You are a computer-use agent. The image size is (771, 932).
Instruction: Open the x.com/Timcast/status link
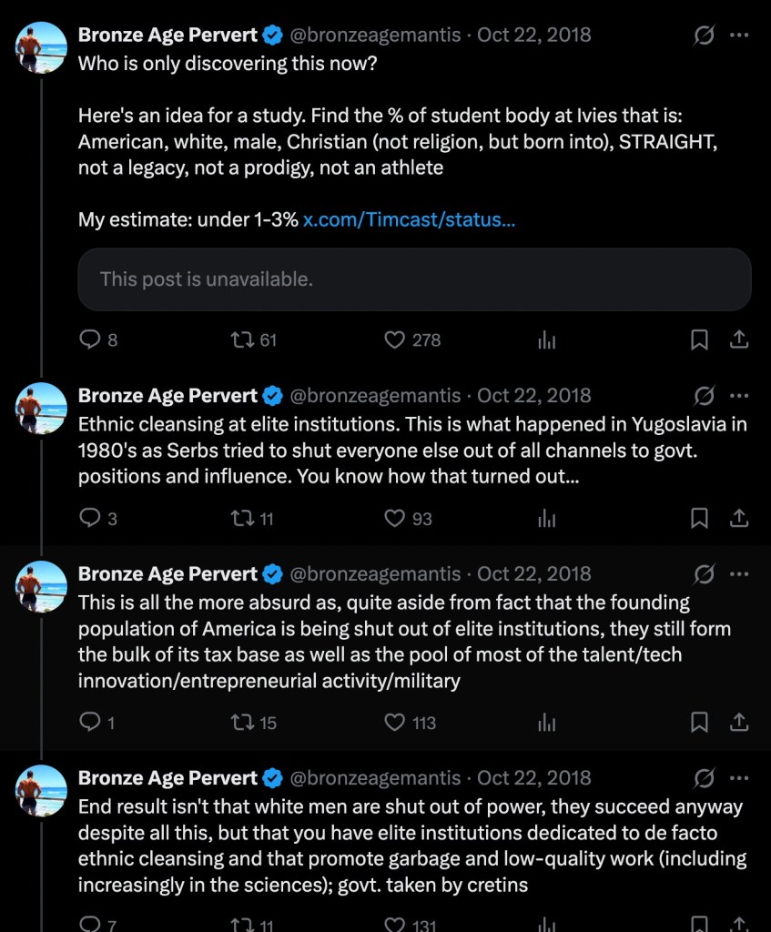tap(409, 219)
